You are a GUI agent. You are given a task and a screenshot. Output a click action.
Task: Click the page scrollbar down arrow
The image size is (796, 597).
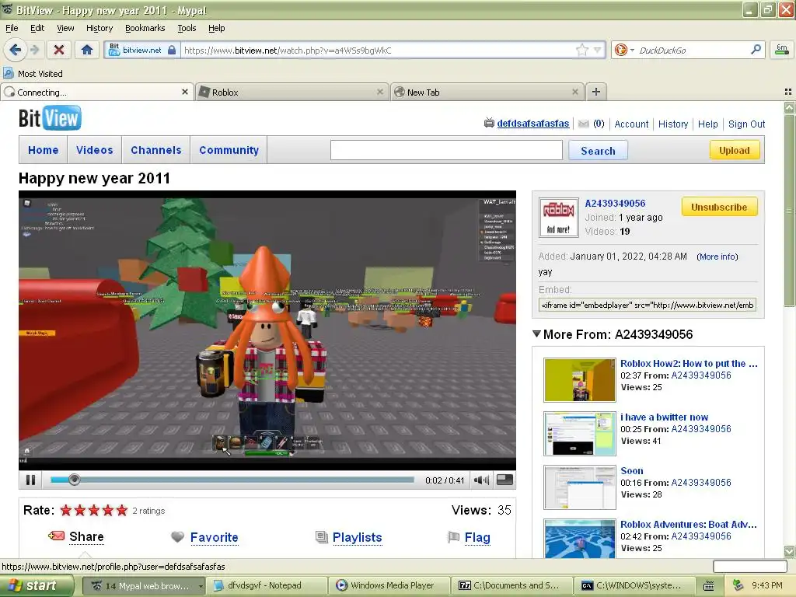pyautogui.click(x=790, y=551)
